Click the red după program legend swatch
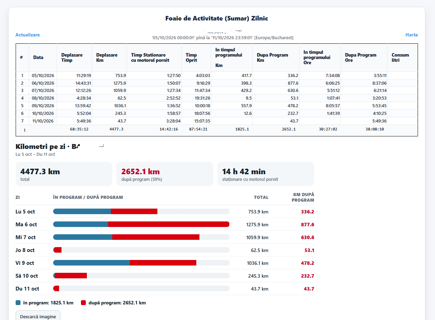Viewport: 435px width, 320px height. (x=83, y=303)
